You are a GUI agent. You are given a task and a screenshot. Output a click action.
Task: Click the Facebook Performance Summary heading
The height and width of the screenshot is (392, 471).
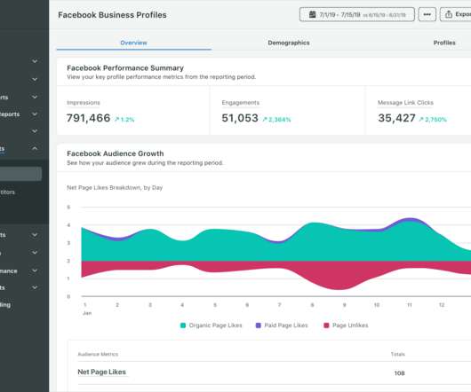click(x=125, y=68)
